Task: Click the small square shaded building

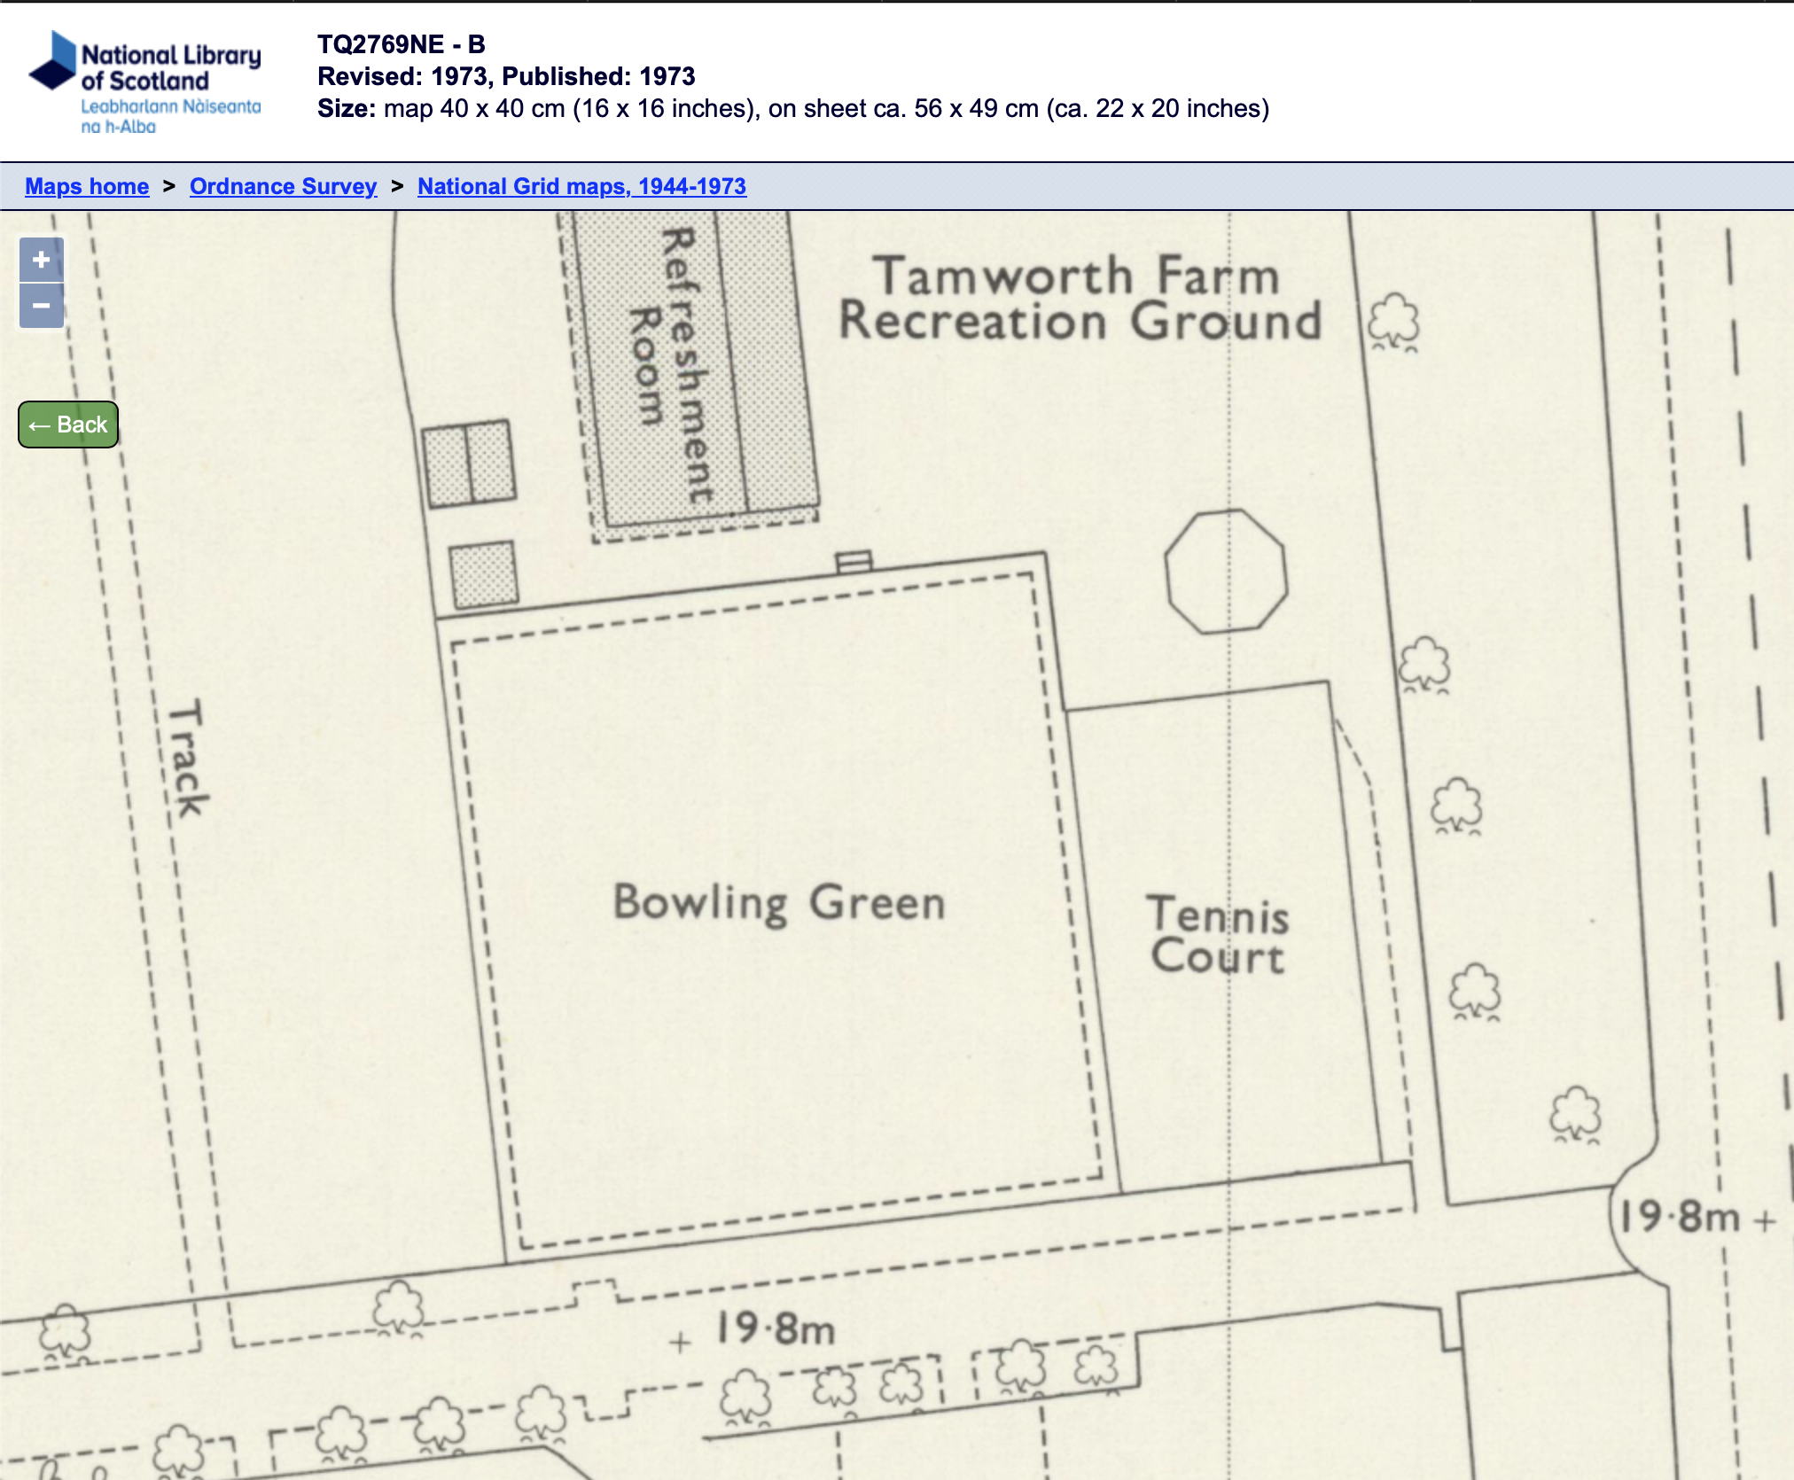Action: click(483, 575)
